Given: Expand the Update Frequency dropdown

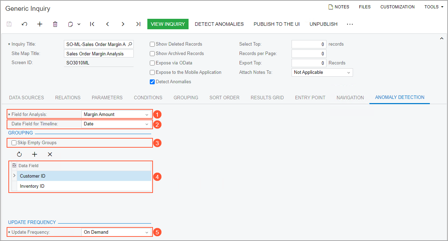Looking at the screenshot, I should click(x=116, y=232).
